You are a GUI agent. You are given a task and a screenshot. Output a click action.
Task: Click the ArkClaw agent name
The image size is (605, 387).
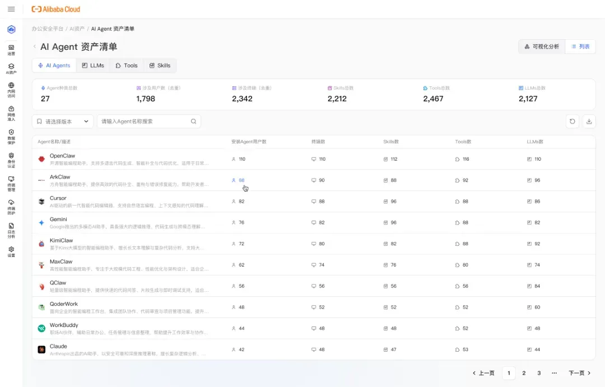pyautogui.click(x=60, y=177)
